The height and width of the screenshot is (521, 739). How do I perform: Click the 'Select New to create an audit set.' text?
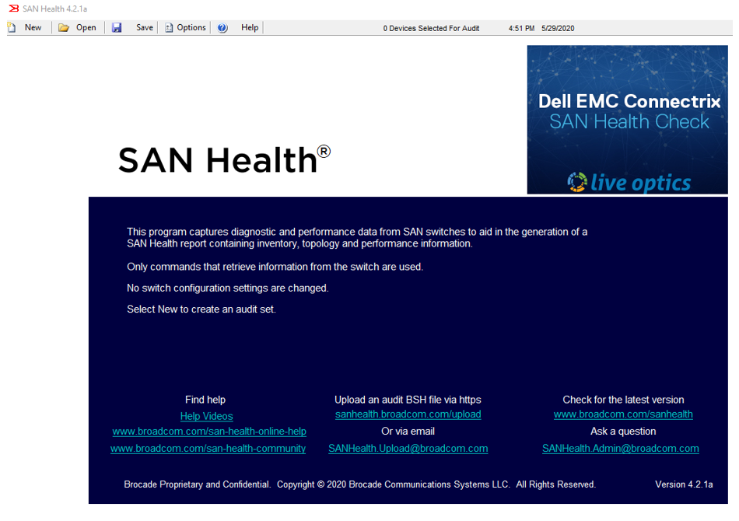point(201,309)
